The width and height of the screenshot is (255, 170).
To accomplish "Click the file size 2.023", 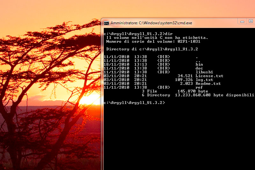I will pyautogui.click(x=186, y=84).
